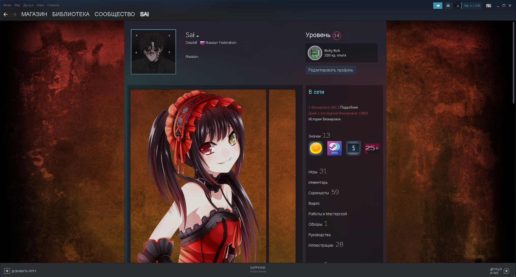516x277 pixels.
Task: Click the Russian Federation flag icon
Action: [x=202, y=43]
